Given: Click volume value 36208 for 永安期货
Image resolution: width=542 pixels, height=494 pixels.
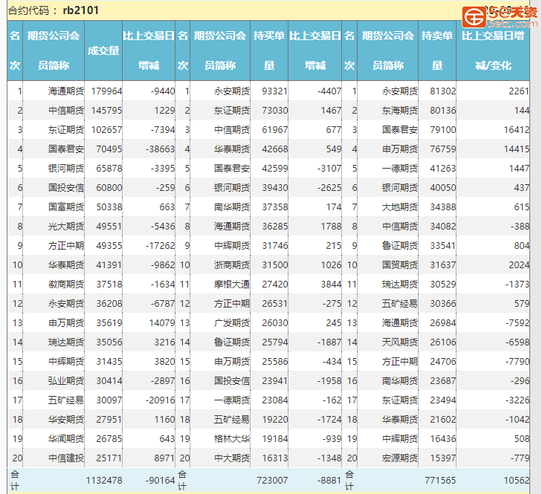Looking at the screenshot, I should (109, 304).
